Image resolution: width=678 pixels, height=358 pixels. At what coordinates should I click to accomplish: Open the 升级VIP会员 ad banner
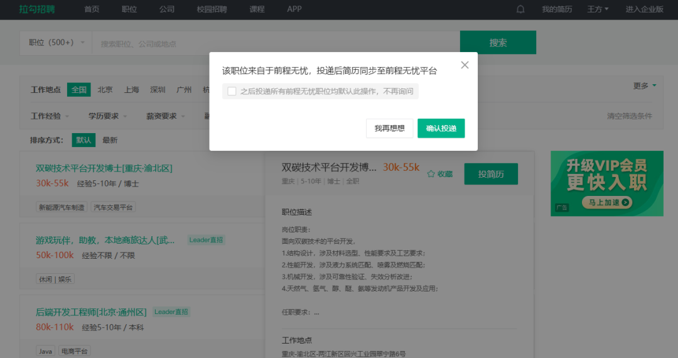[x=607, y=183]
